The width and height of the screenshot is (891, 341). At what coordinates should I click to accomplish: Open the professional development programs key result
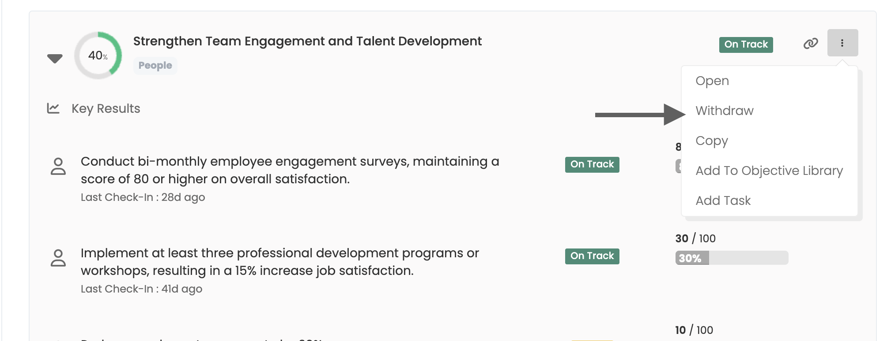point(279,262)
